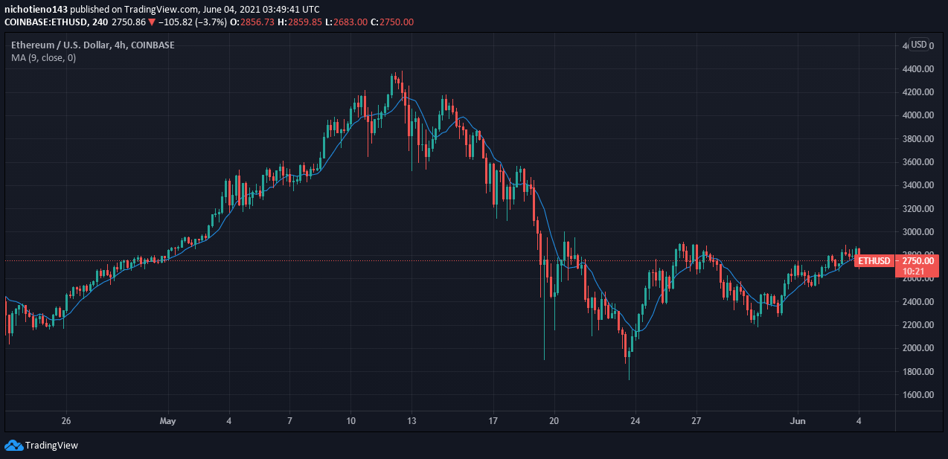This screenshot has width=948, height=459.
Task: Click the 3600.00 price axis label
Action: pos(919,162)
